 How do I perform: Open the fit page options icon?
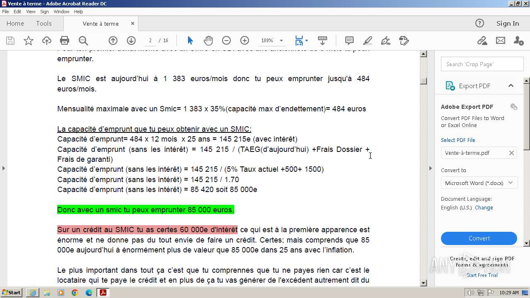click(301, 41)
